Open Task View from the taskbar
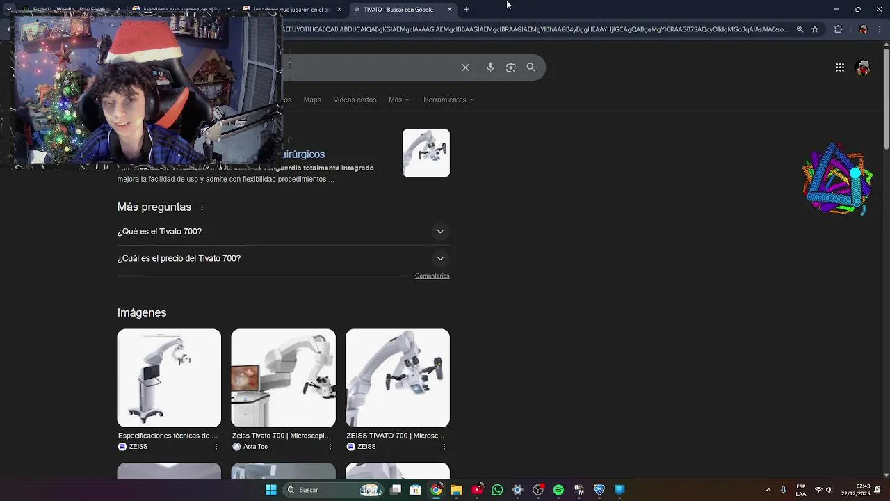890x501 pixels. tap(396, 490)
